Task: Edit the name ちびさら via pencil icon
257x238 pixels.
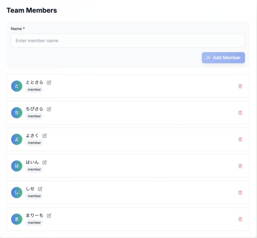Action: [x=49, y=109]
